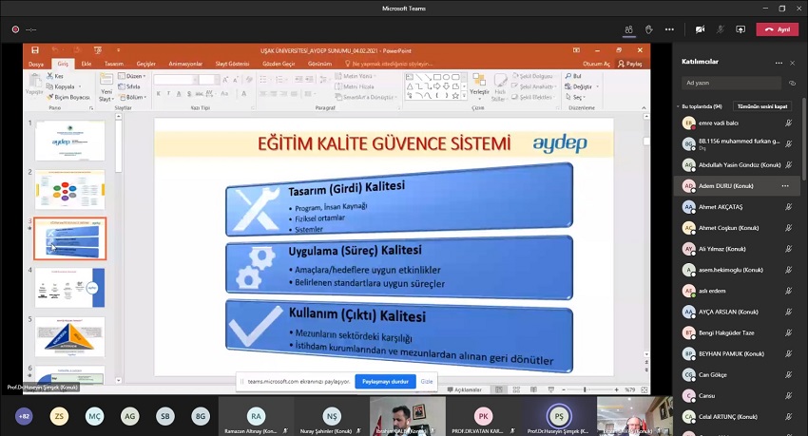The width and height of the screenshot is (808, 436).
Task: Click 'Tümünün sesini kapat' button
Action: [x=762, y=106]
